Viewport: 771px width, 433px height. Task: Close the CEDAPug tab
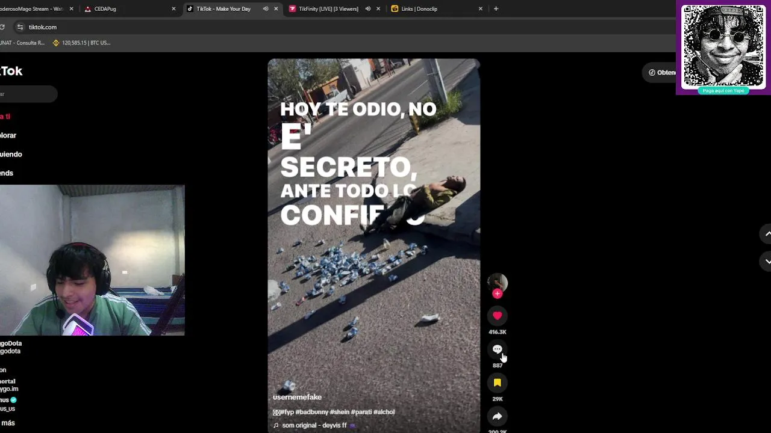click(x=173, y=8)
